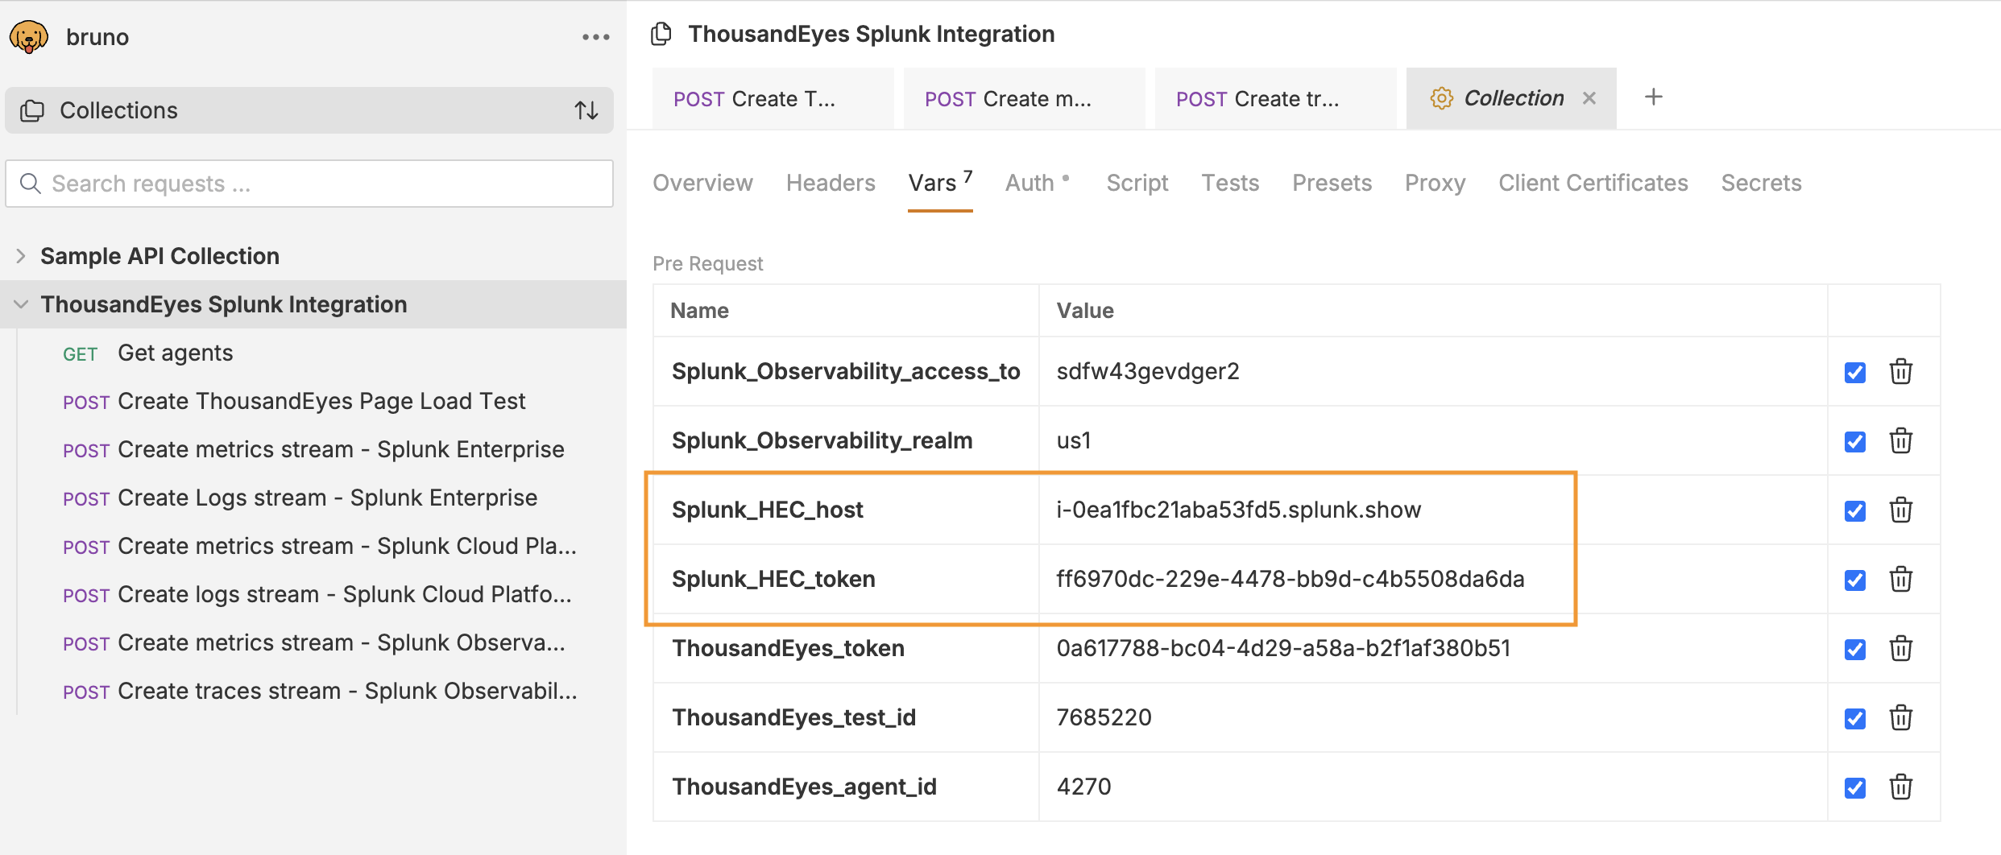The image size is (2001, 855).
Task: Click the Bruno dog logo icon
Action: pyautogui.click(x=29, y=37)
